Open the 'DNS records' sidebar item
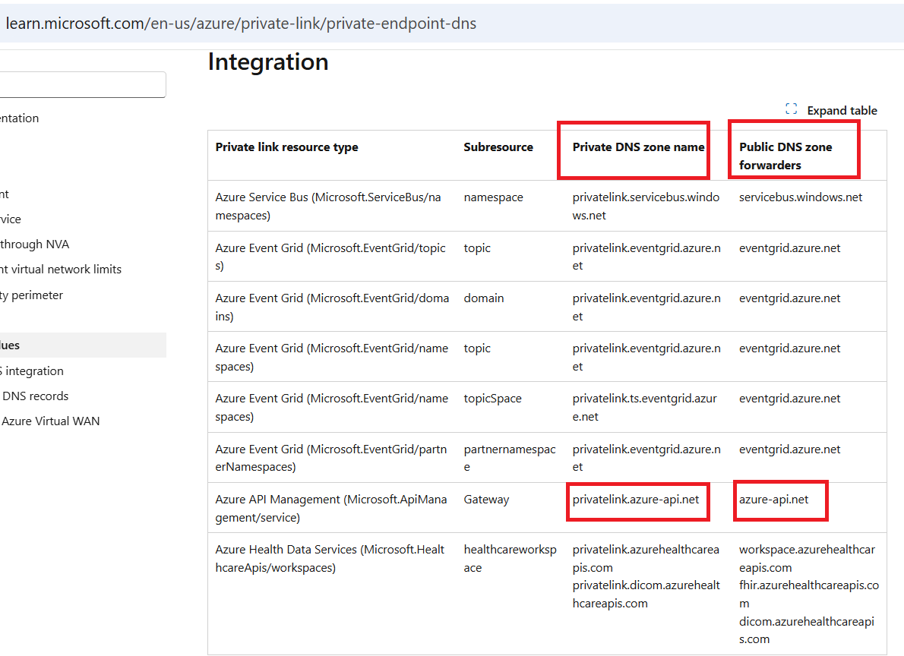The image size is (904, 656). pos(35,396)
